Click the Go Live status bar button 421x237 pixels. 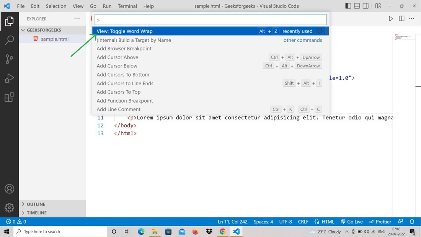(x=352, y=222)
